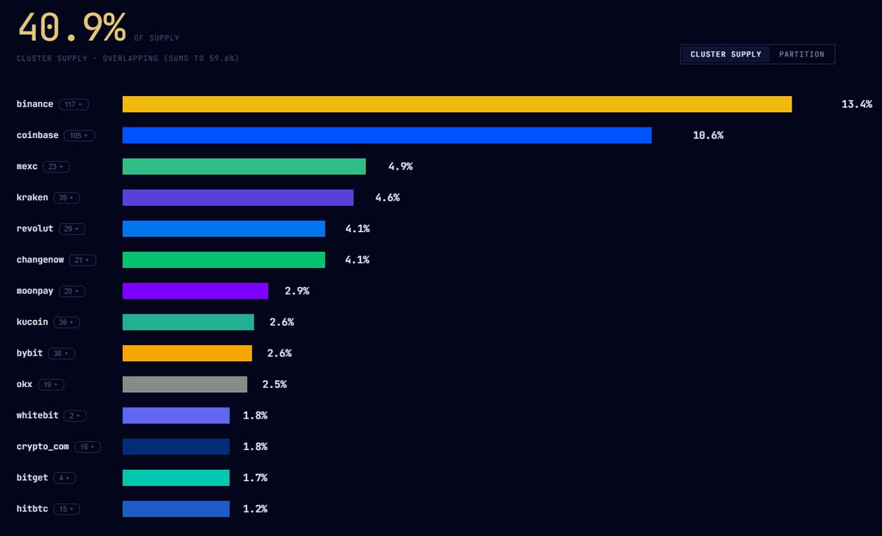The height and width of the screenshot is (536, 882).
Task: Click the green mexc supply bar
Action: pyautogui.click(x=244, y=167)
